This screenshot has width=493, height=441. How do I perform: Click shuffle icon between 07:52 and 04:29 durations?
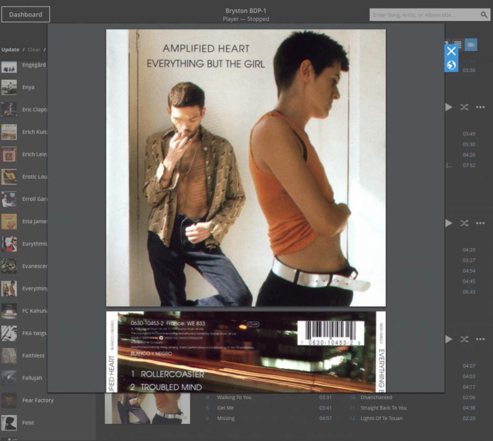[465, 223]
